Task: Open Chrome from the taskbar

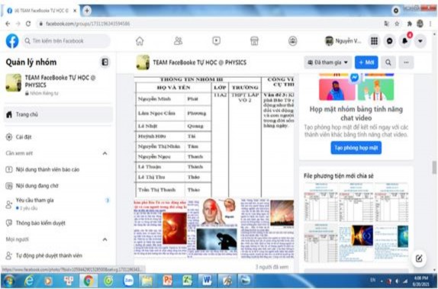Action: (88, 281)
